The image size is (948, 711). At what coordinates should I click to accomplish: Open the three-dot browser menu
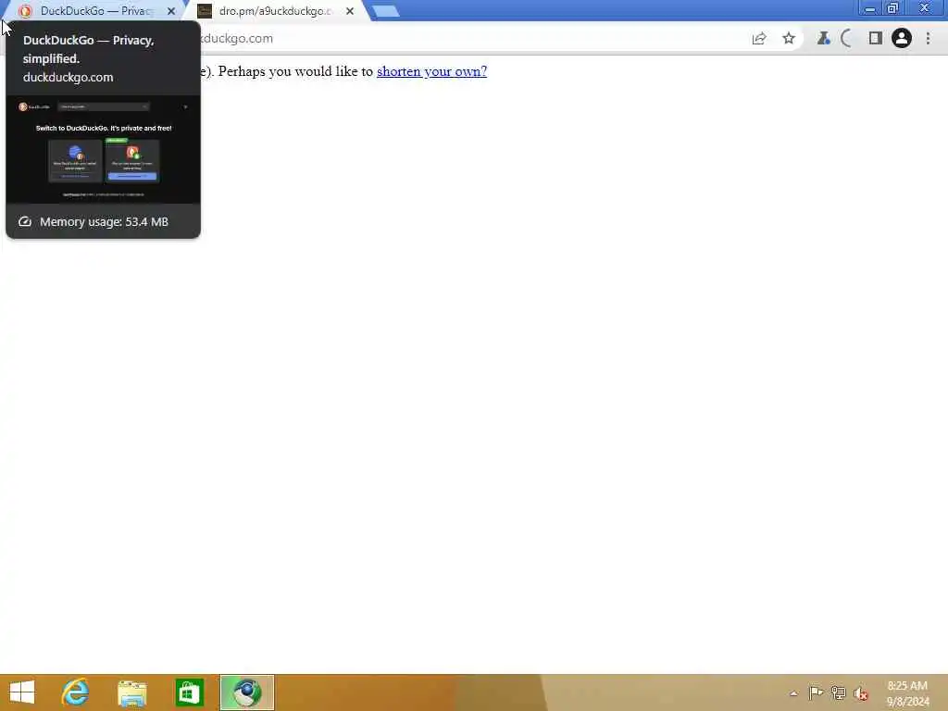[928, 39]
